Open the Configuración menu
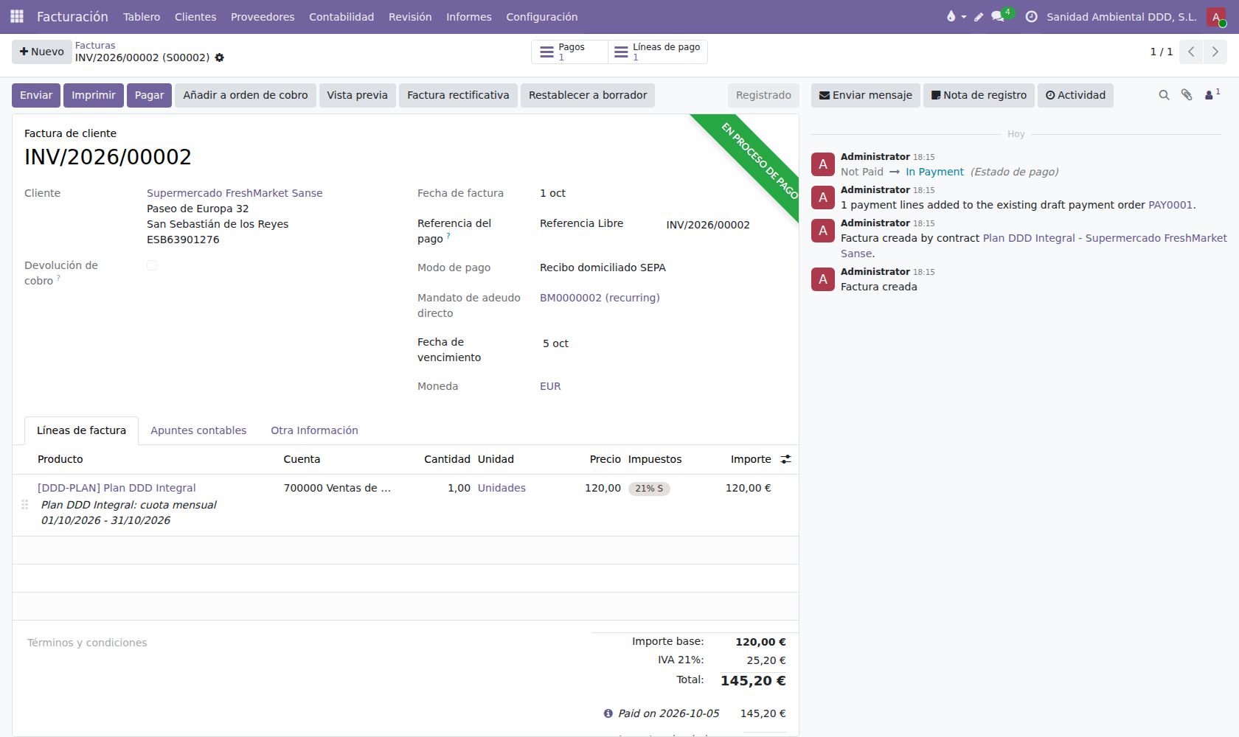This screenshot has width=1239, height=737. point(542,16)
